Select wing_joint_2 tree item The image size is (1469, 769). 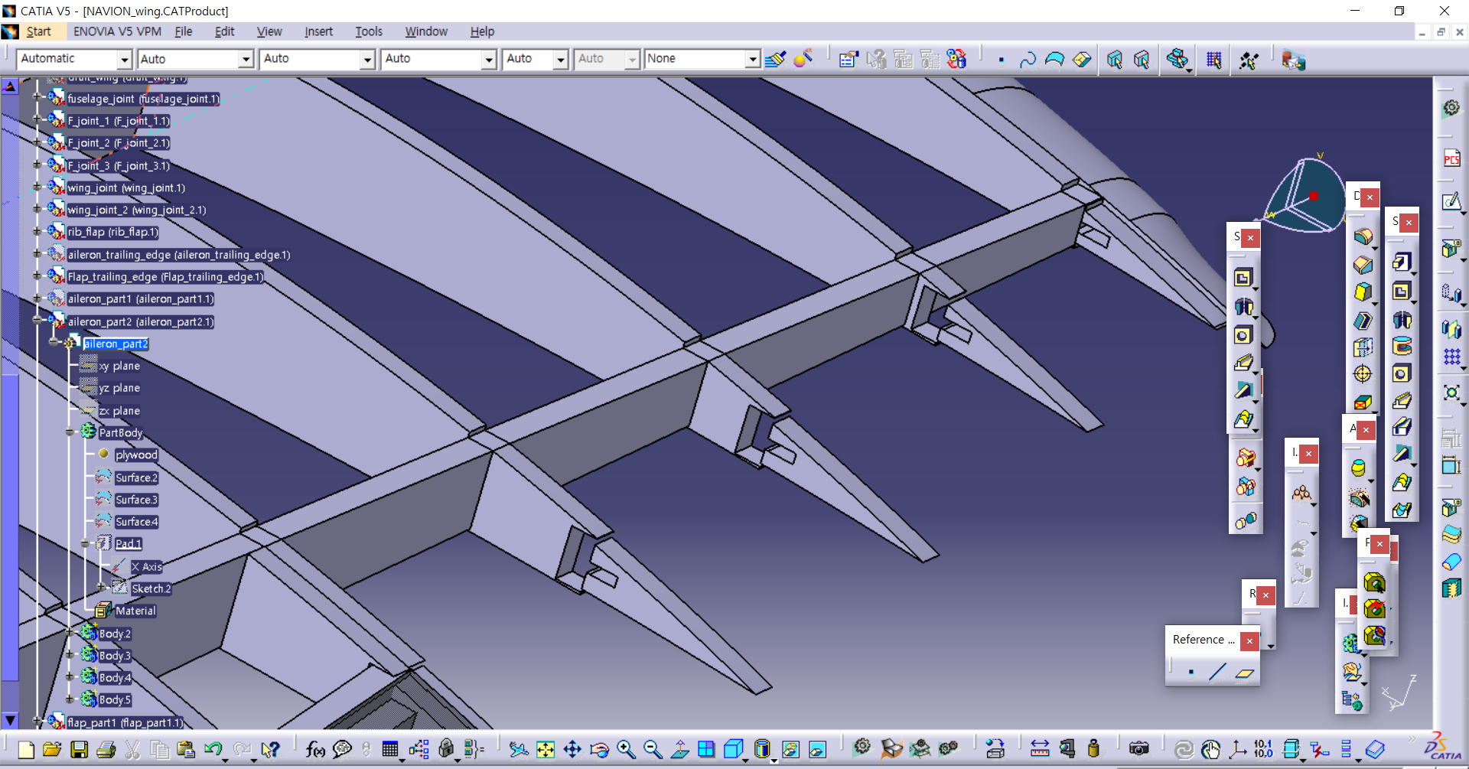tap(137, 210)
